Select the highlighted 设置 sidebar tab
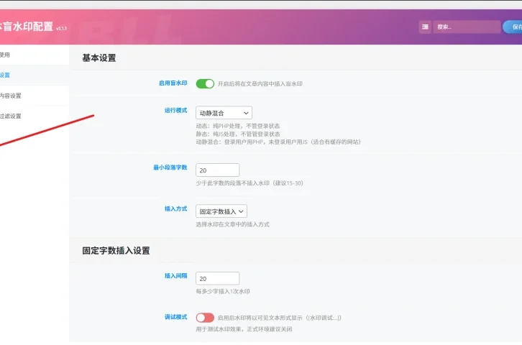Image resolution: width=522 pixels, height=345 pixels. point(33,75)
